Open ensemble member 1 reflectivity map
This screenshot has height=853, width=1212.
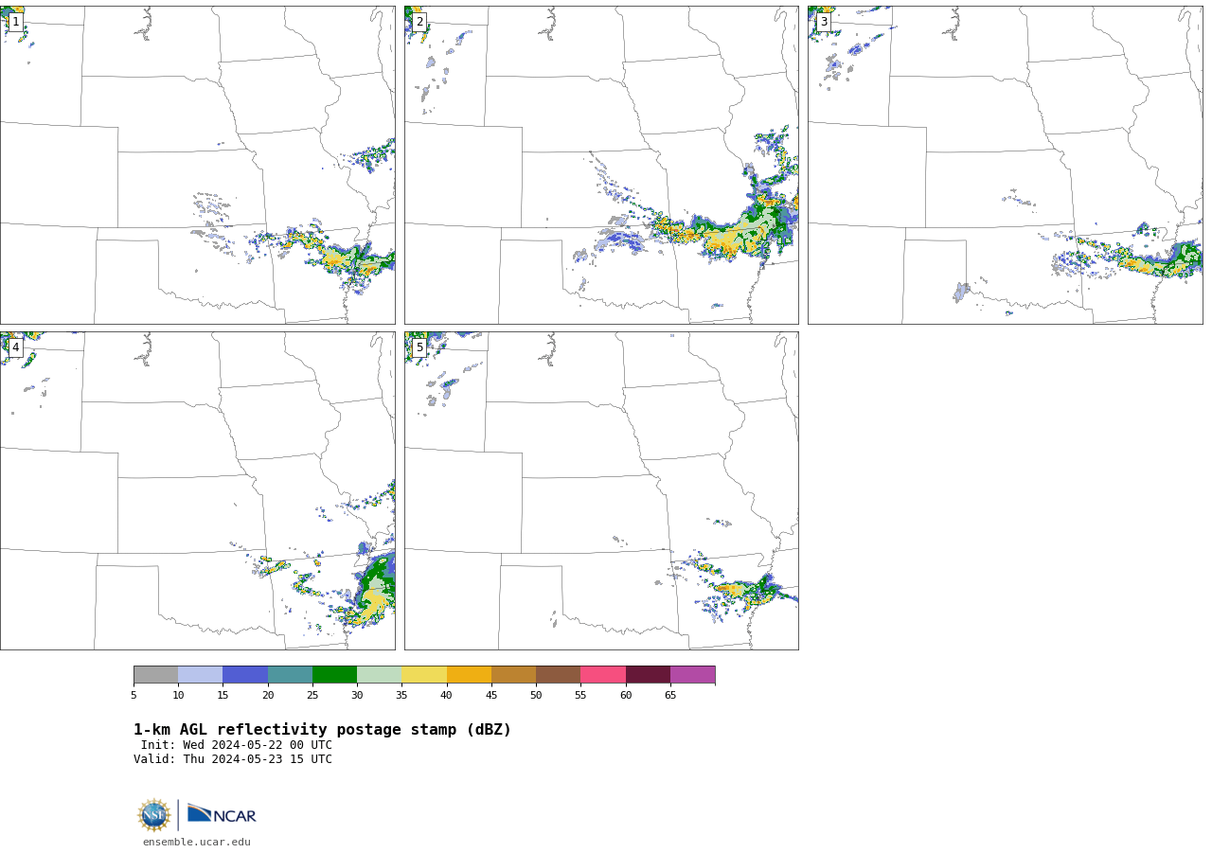point(198,165)
